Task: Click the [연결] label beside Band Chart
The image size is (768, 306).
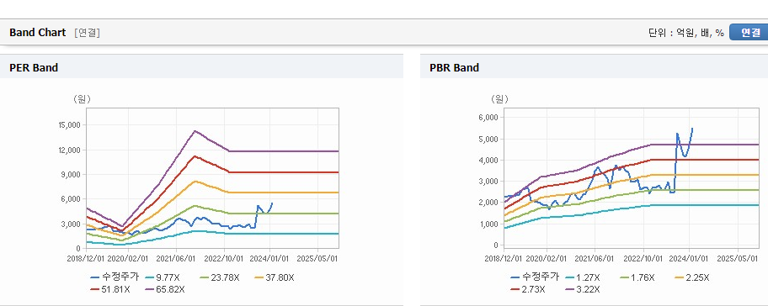Action: click(88, 33)
